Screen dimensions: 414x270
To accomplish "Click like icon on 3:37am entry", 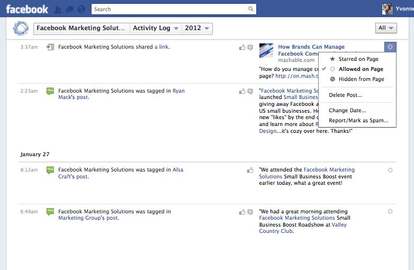I will click(242, 48).
